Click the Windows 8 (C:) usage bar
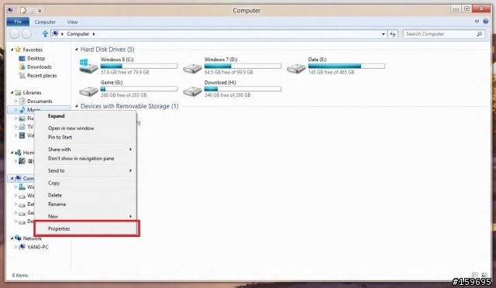Image resolution: width=496 pixels, height=288 pixels. pyautogui.click(x=139, y=66)
